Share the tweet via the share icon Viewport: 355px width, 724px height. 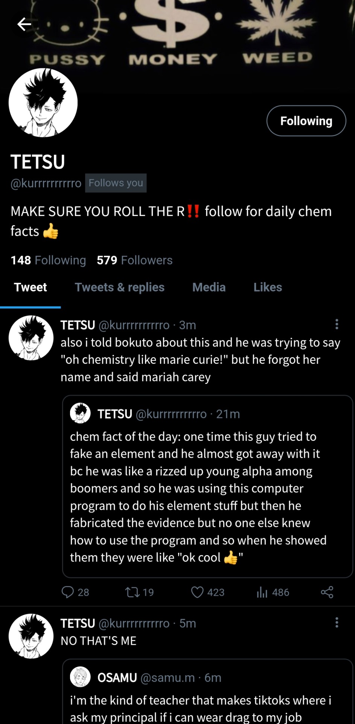pyautogui.click(x=327, y=592)
